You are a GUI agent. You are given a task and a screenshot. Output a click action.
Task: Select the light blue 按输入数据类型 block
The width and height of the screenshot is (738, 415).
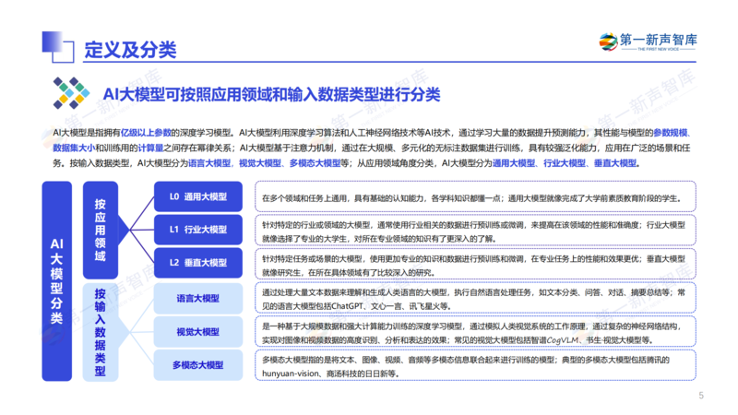pyautogui.click(x=101, y=332)
